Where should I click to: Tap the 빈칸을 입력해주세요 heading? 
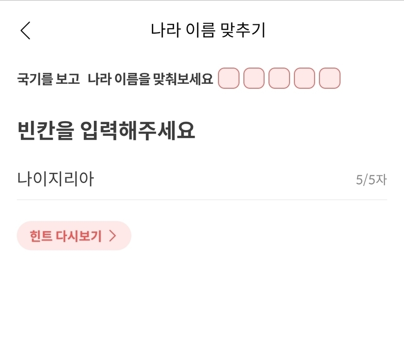(x=106, y=130)
